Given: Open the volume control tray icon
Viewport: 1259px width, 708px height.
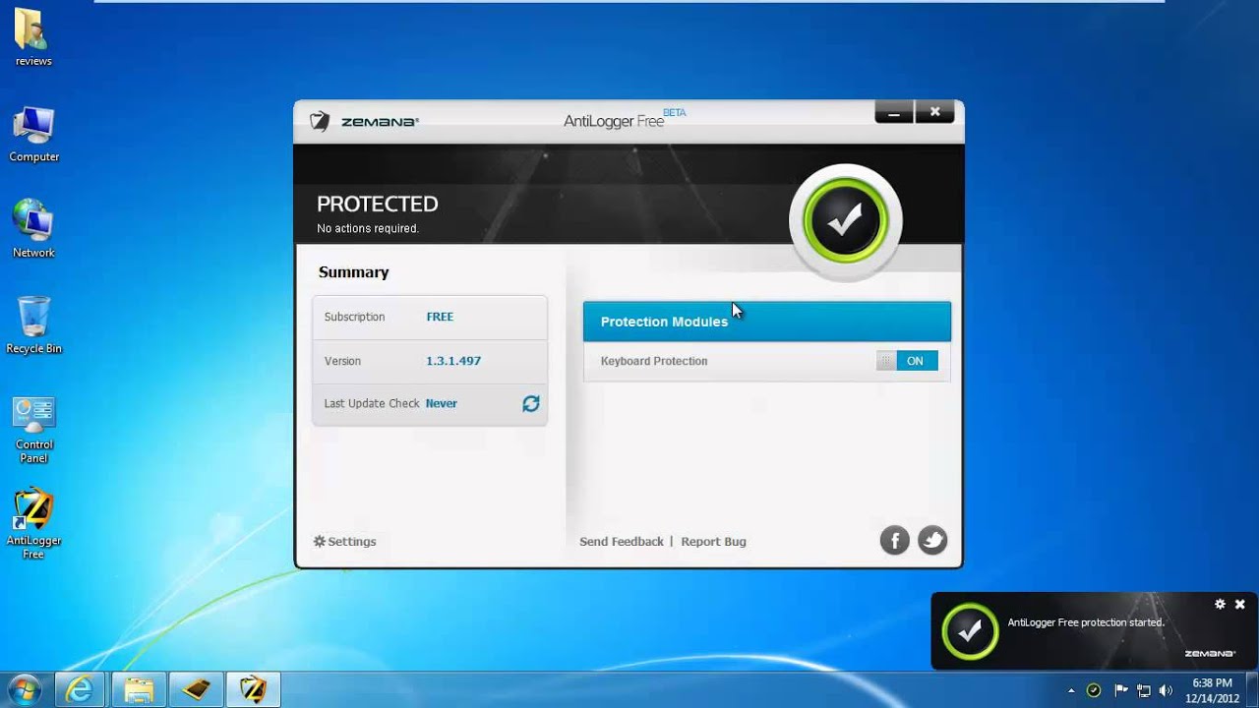Looking at the screenshot, I should (1167, 690).
